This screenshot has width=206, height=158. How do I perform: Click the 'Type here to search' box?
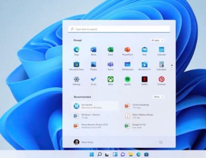coord(119,29)
